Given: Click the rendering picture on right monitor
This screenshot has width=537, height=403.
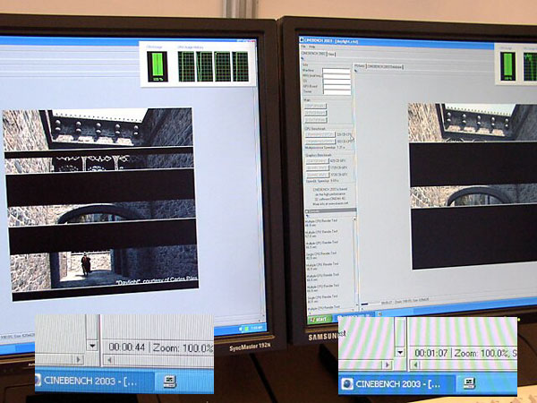Looking at the screenshot, I should tap(473, 186).
